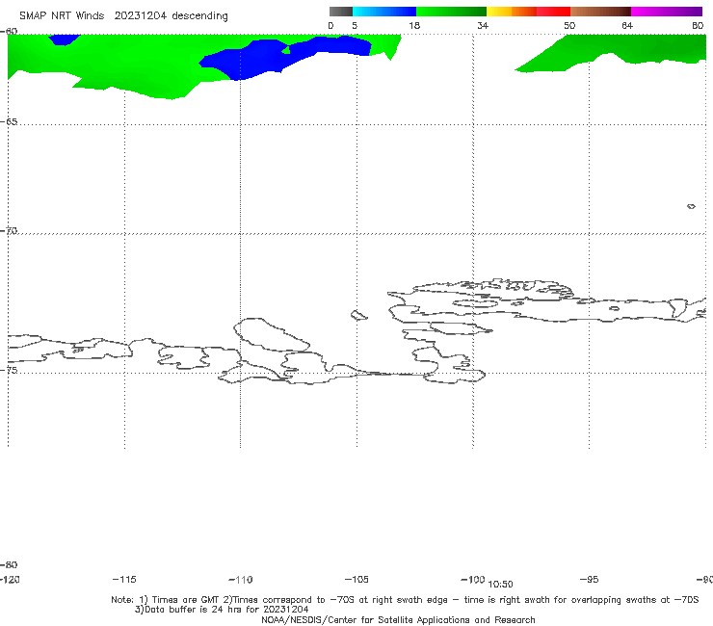Click the brown segment of the color bar

coord(600,12)
